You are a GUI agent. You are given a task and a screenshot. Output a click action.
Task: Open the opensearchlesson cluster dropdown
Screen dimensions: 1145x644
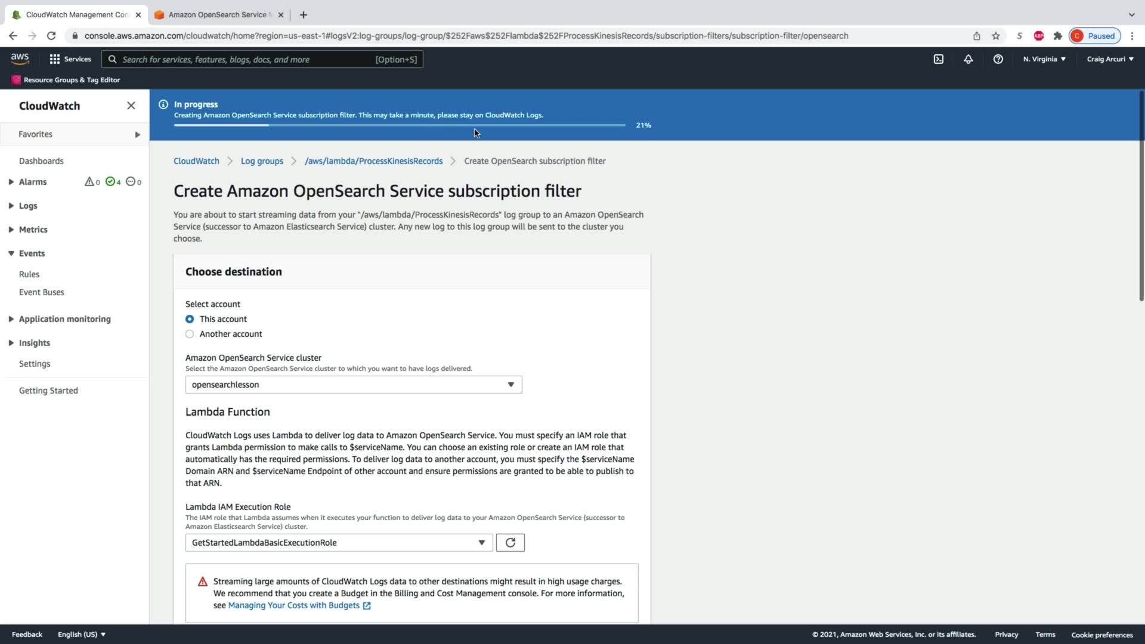tap(353, 385)
